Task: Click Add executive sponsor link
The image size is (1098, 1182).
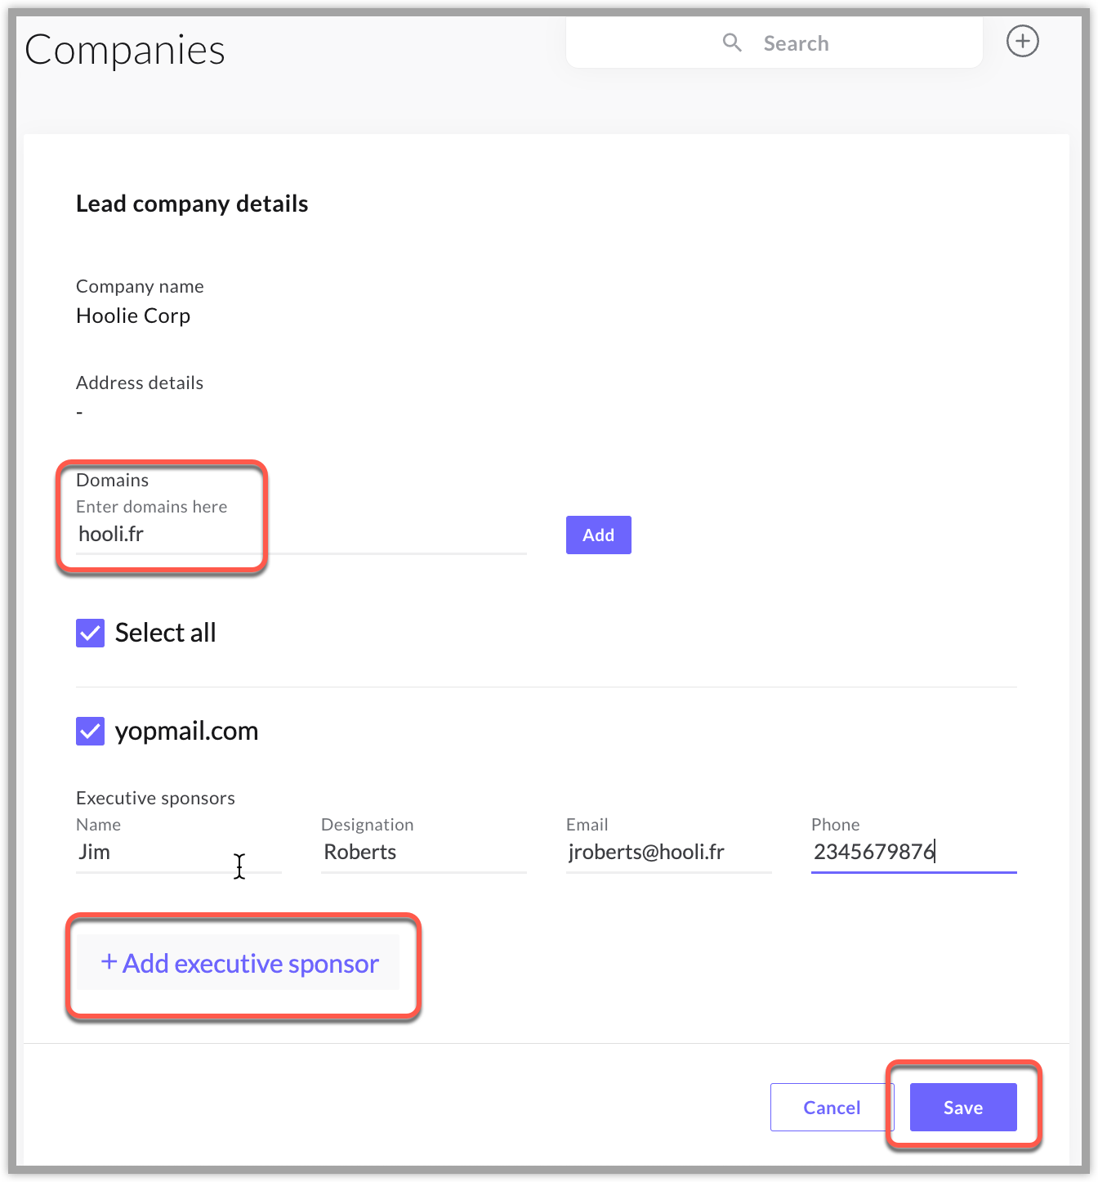Action: (239, 963)
